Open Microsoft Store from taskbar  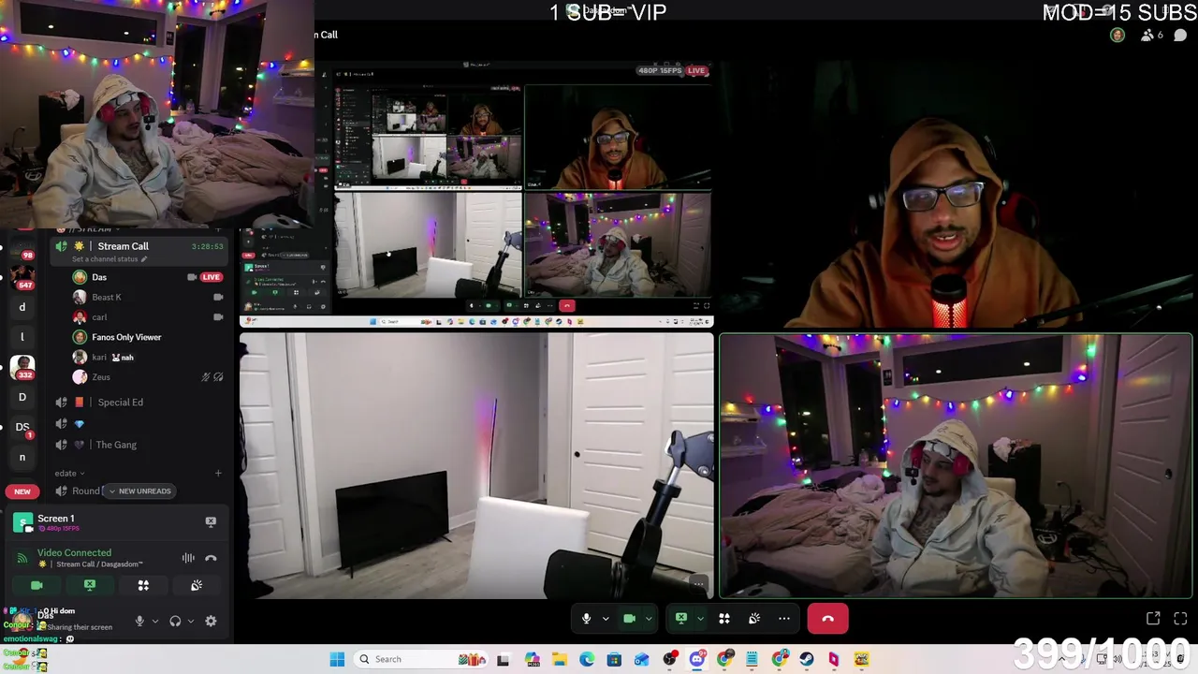coord(614,659)
